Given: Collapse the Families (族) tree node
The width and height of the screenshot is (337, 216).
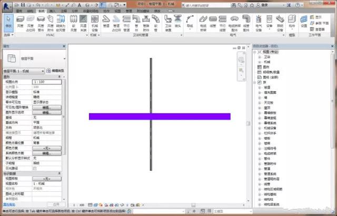Looking at the screenshot, I should click(x=255, y=83).
